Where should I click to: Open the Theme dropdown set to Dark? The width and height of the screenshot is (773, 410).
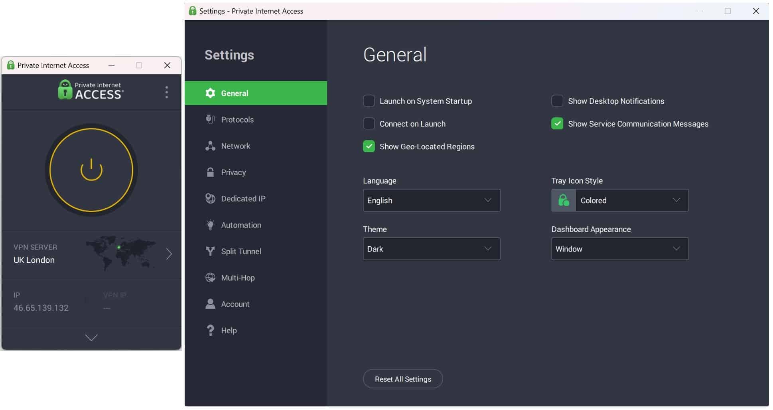(432, 249)
